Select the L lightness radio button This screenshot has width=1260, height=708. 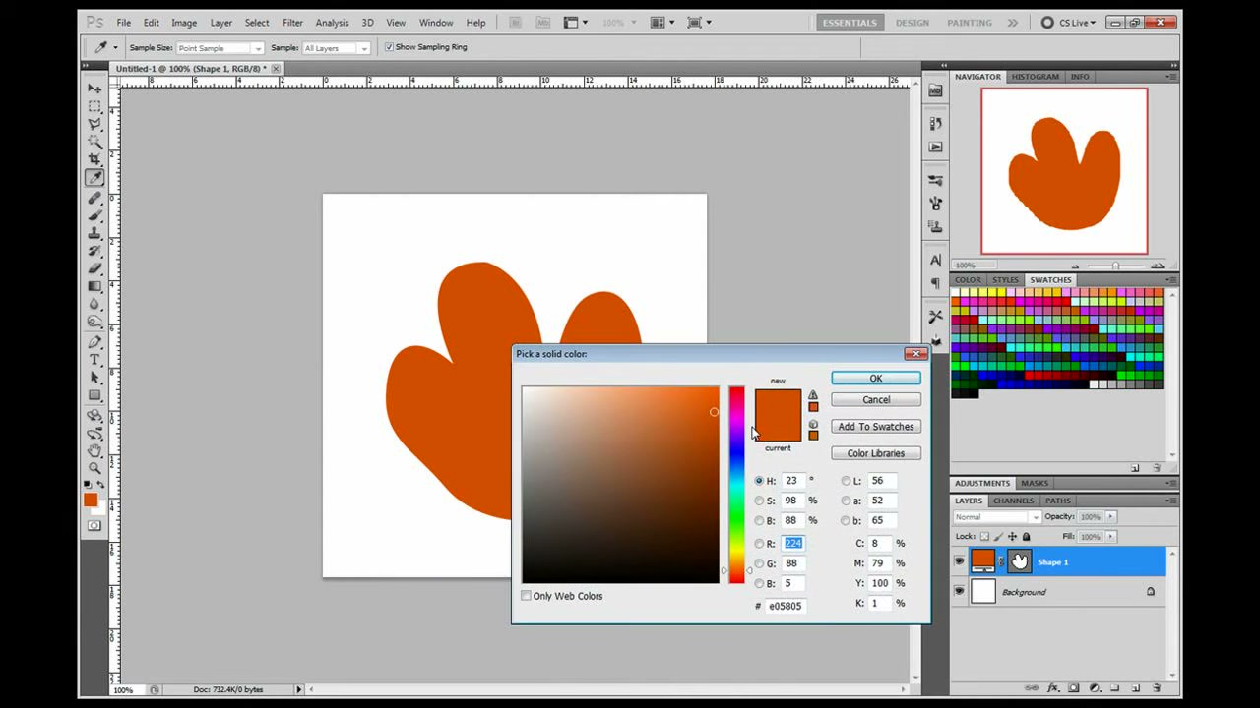click(x=846, y=481)
